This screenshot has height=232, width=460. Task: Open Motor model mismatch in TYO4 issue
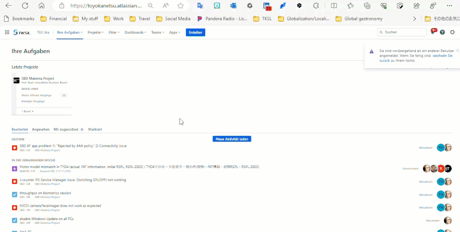(x=139, y=167)
